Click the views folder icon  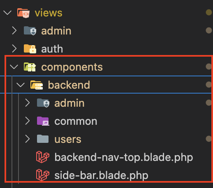pyautogui.click(x=23, y=13)
